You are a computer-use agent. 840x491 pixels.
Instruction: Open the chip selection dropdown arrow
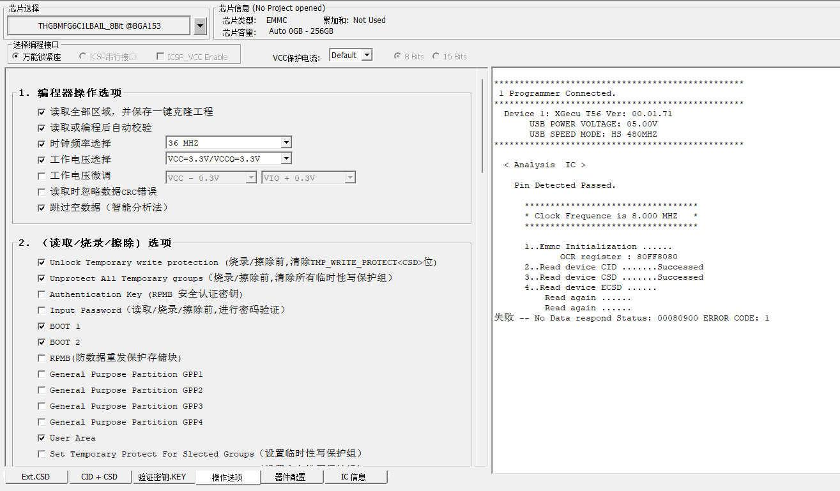click(x=200, y=26)
